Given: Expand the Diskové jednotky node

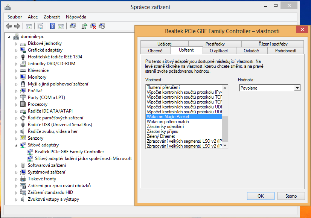Looking at the screenshot, I should tap(16, 44).
